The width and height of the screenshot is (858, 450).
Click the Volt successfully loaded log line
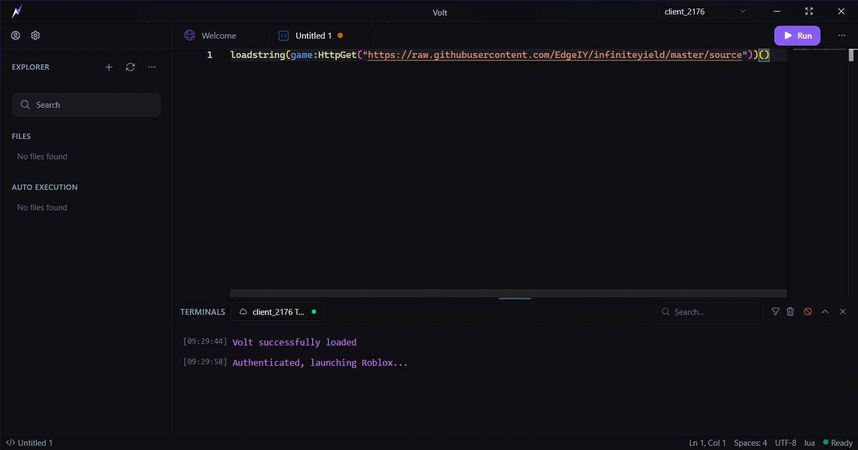[295, 342]
